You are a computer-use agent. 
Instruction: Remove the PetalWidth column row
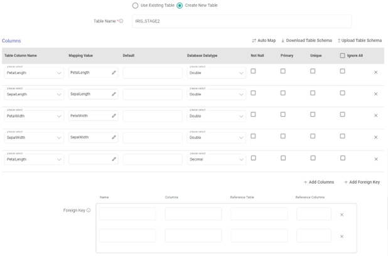click(x=375, y=115)
